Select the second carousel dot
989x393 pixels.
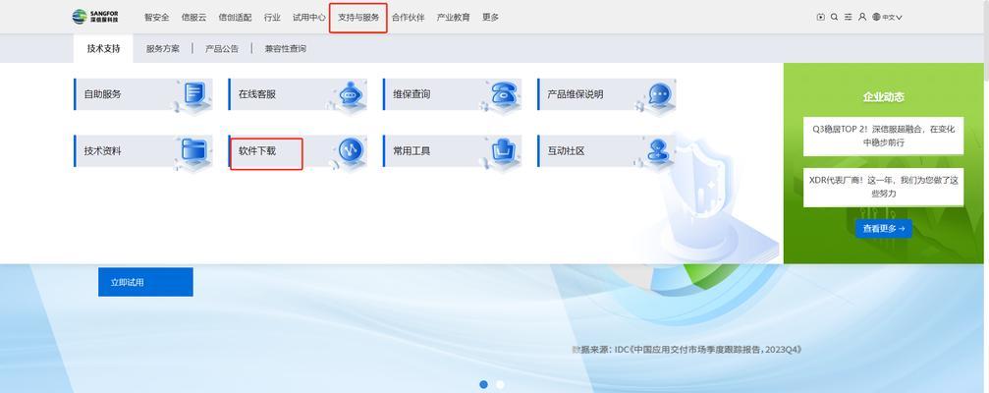pos(500,384)
